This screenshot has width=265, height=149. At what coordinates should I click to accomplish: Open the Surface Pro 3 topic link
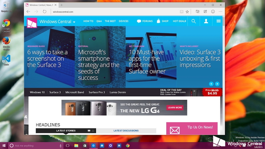(x=97, y=92)
